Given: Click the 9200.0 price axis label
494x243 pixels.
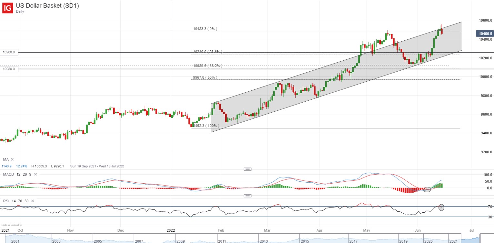Looking at the screenshot, I should click(x=486, y=152).
